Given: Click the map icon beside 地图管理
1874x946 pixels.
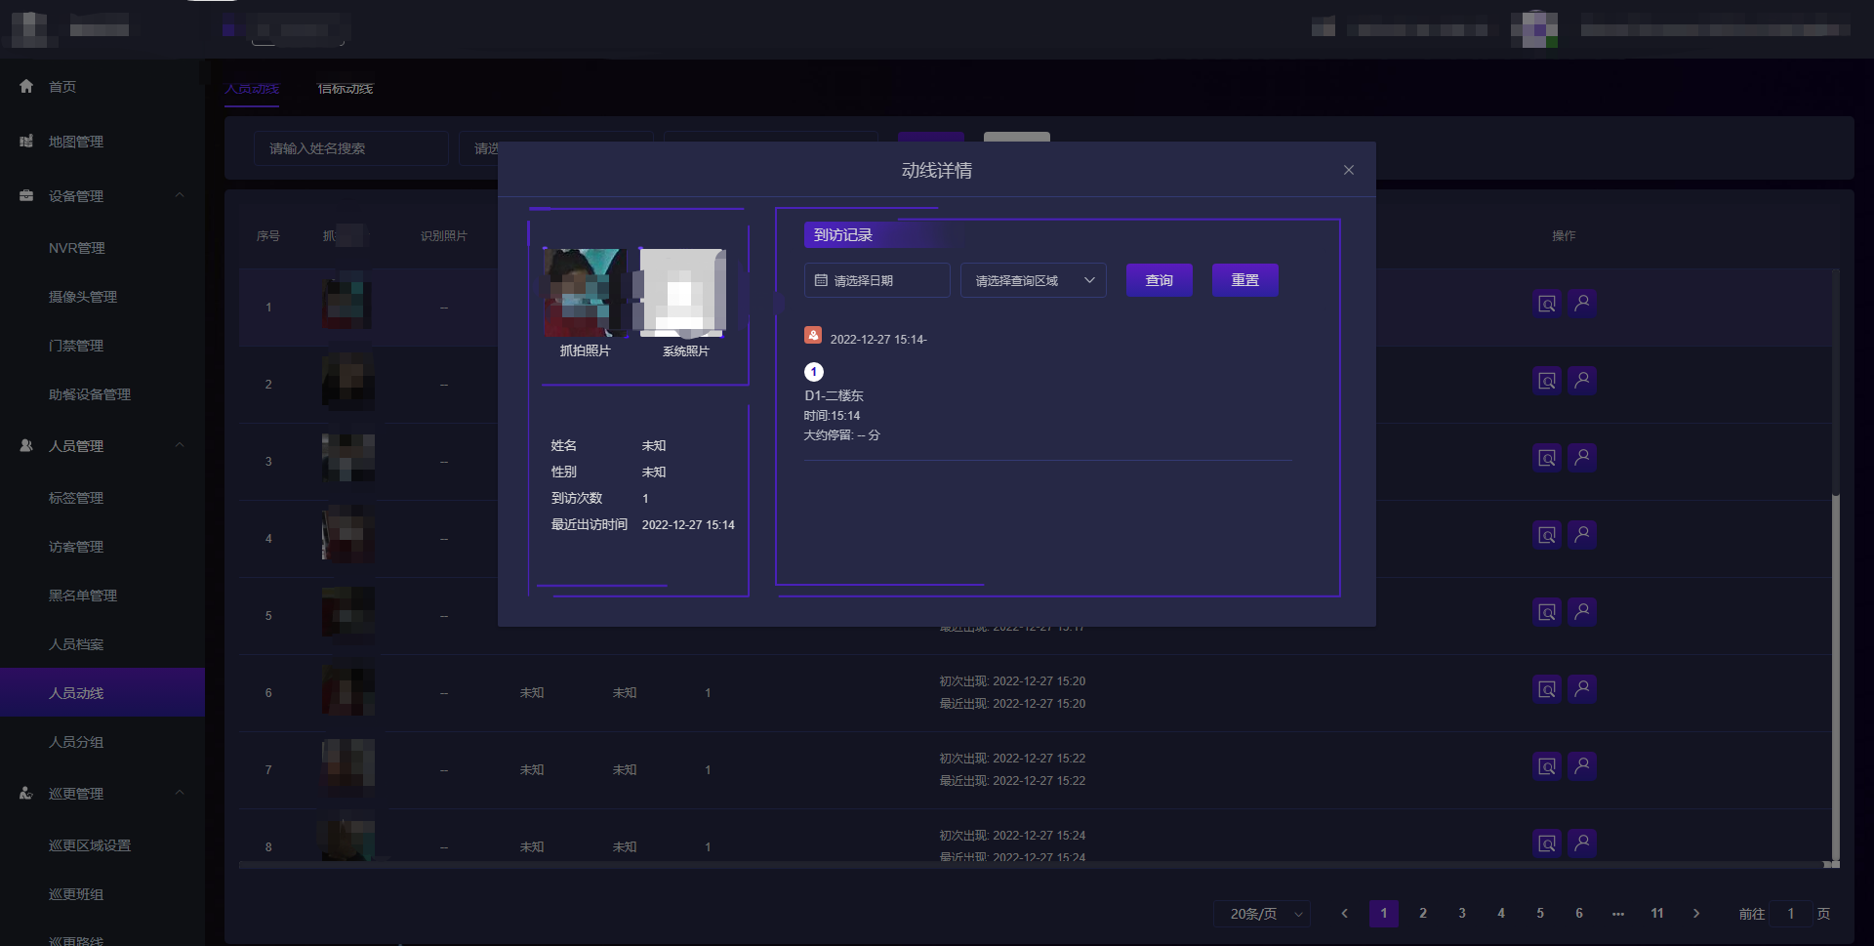Looking at the screenshot, I should click(26, 141).
